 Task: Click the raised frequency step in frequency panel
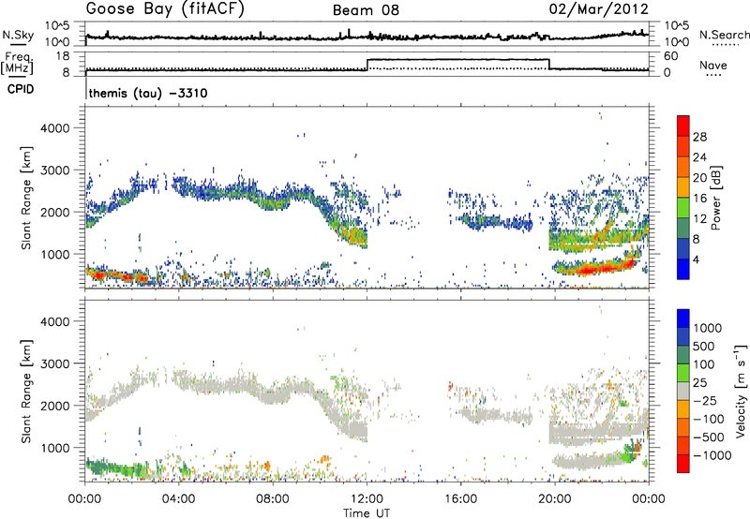click(457, 60)
